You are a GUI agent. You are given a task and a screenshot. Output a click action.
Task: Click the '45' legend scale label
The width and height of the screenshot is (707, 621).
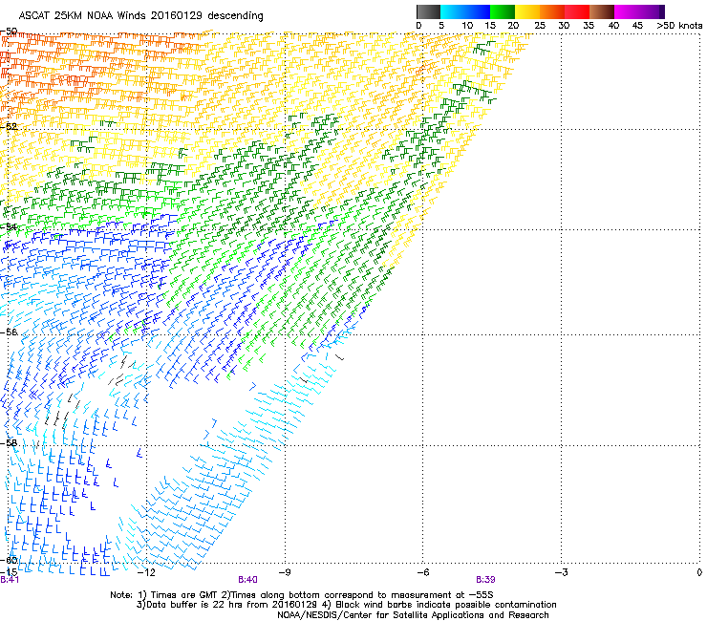click(637, 26)
